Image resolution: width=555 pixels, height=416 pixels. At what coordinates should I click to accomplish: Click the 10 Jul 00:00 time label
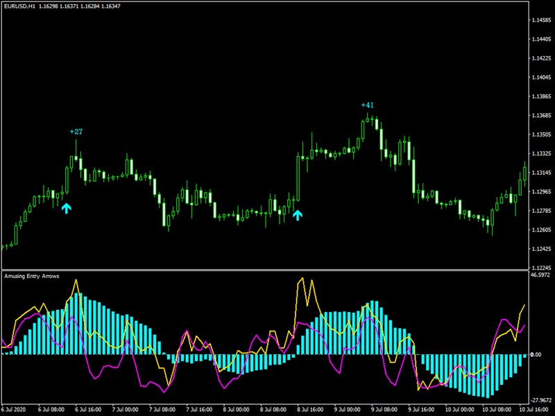click(460, 410)
